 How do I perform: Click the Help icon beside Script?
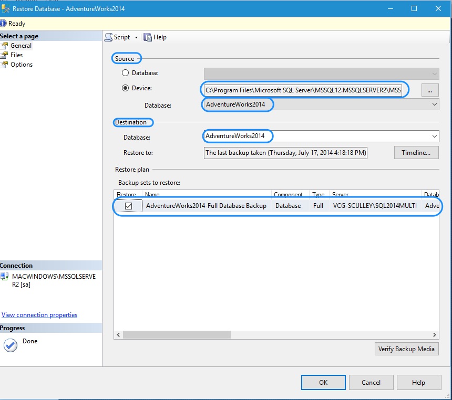149,37
